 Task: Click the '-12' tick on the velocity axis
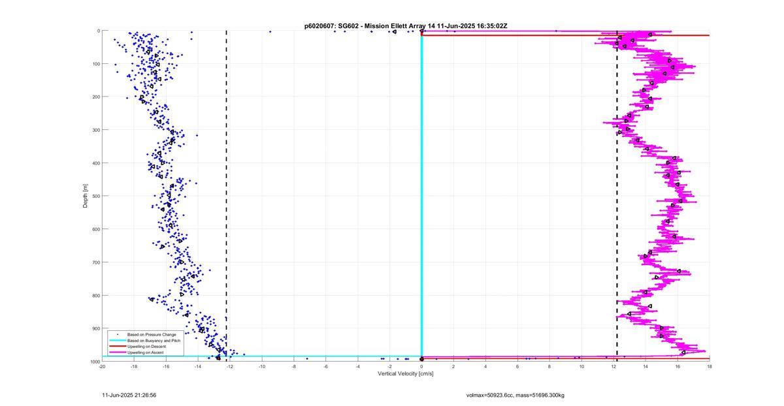coord(230,366)
